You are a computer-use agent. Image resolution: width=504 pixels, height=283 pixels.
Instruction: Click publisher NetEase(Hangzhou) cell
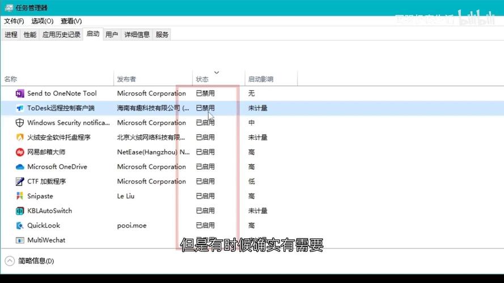(153, 152)
